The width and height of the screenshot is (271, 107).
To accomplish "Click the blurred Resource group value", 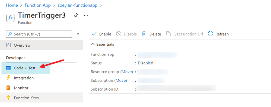I will tap(153, 72).
